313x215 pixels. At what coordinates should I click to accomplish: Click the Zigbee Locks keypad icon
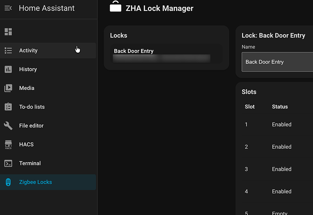click(x=8, y=182)
